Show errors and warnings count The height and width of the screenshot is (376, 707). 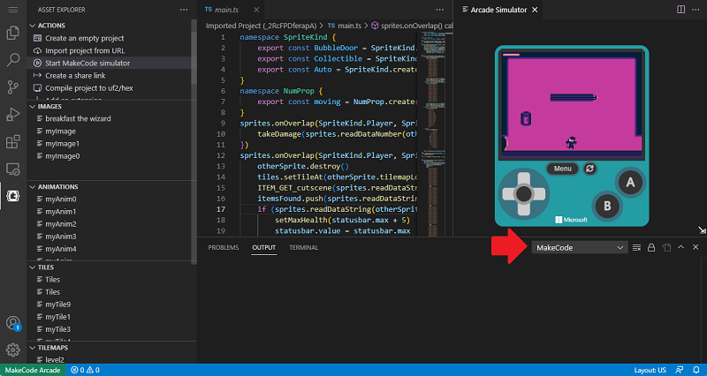point(85,370)
